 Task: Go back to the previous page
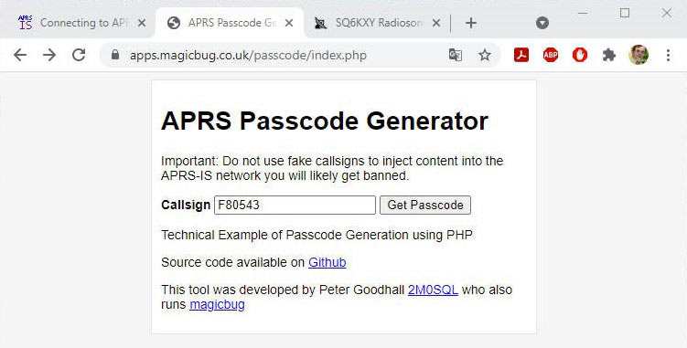point(20,55)
